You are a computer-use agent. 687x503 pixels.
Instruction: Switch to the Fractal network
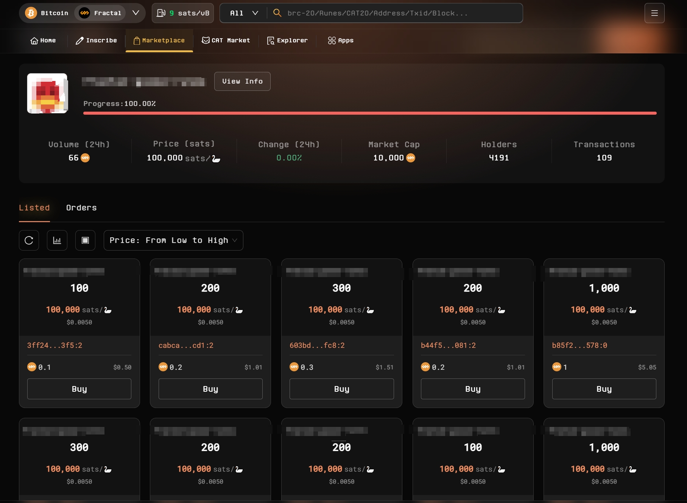click(x=100, y=13)
